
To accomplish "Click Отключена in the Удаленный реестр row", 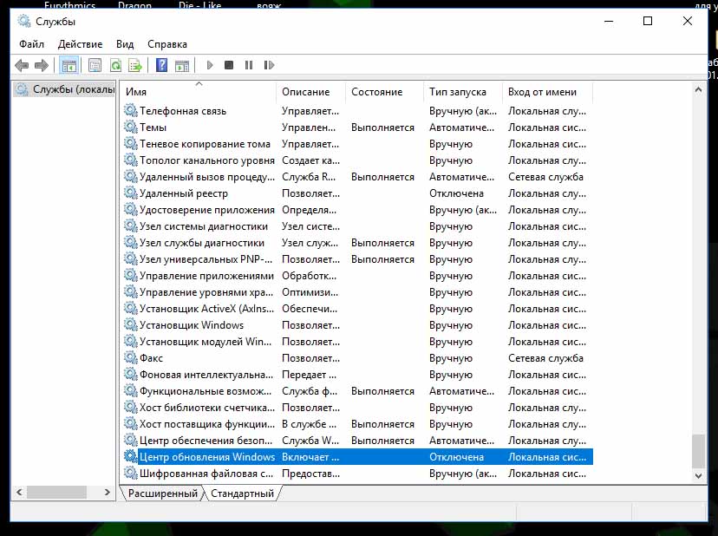I will pos(456,193).
